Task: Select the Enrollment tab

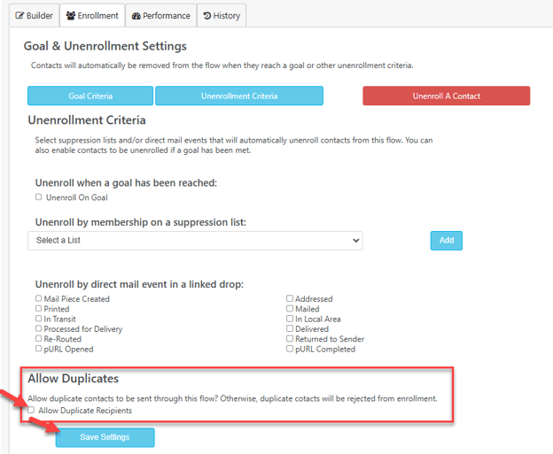Action: (92, 16)
